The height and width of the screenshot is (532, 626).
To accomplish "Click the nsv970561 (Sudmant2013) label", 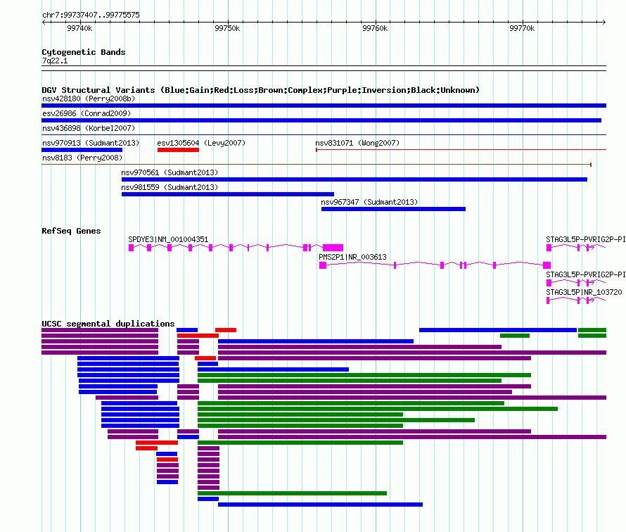I will [x=170, y=172].
